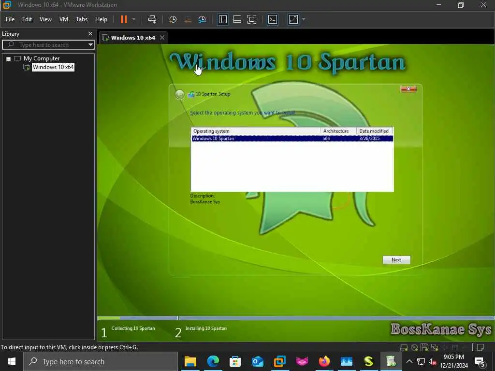Take a snapshot of this virtual machine

pos(173,19)
